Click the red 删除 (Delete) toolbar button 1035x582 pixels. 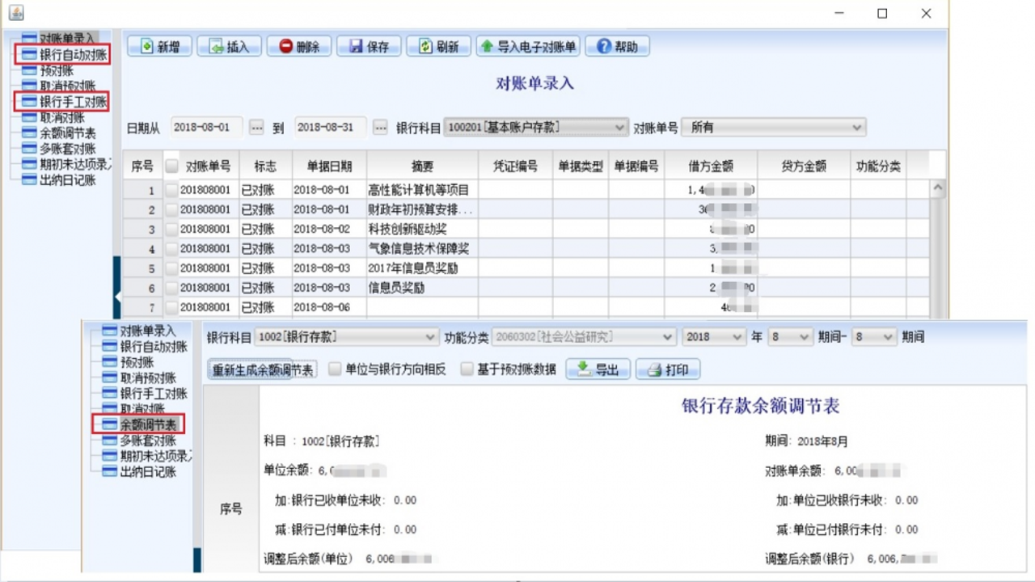299,47
